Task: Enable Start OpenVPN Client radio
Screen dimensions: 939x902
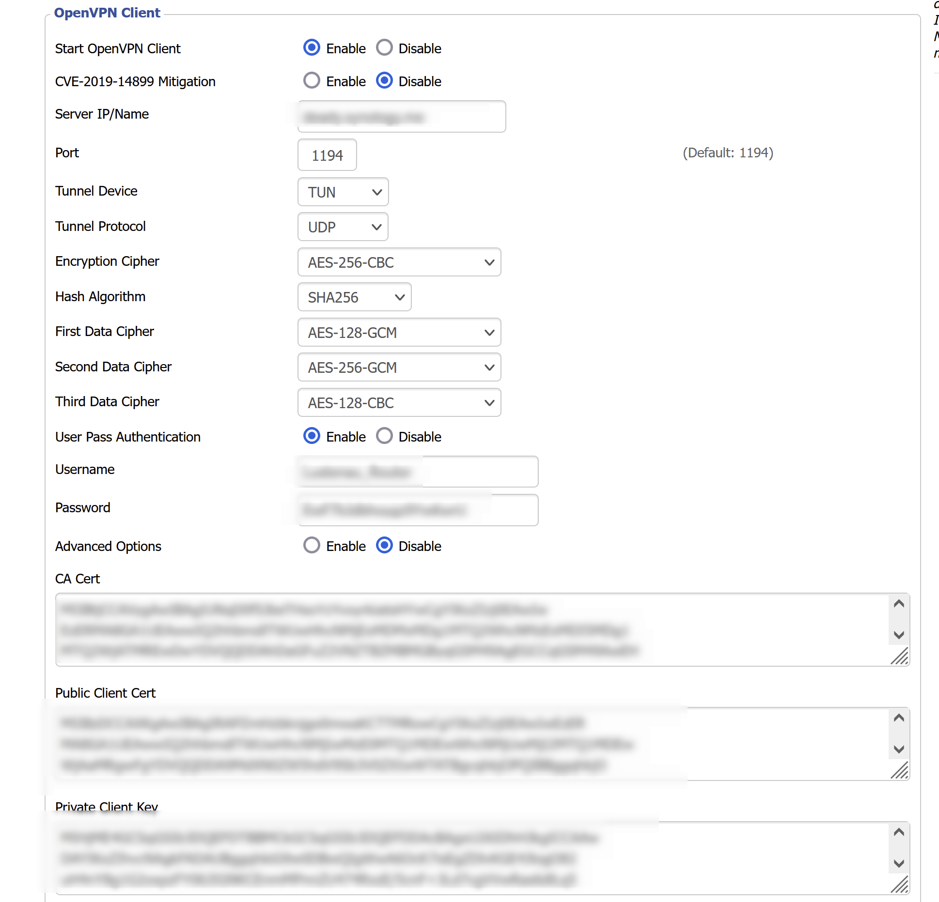Action: pos(312,47)
